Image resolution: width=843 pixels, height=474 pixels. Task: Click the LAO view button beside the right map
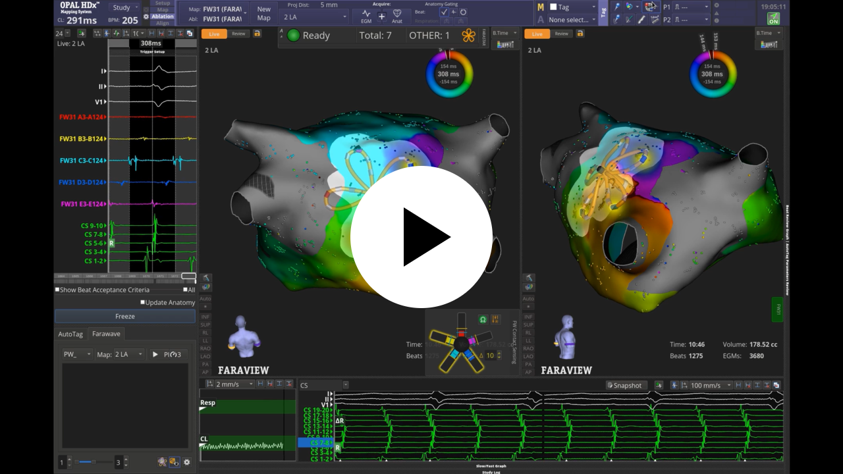(x=528, y=355)
